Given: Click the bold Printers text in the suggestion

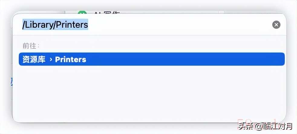Looking at the screenshot, I should [70, 59].
